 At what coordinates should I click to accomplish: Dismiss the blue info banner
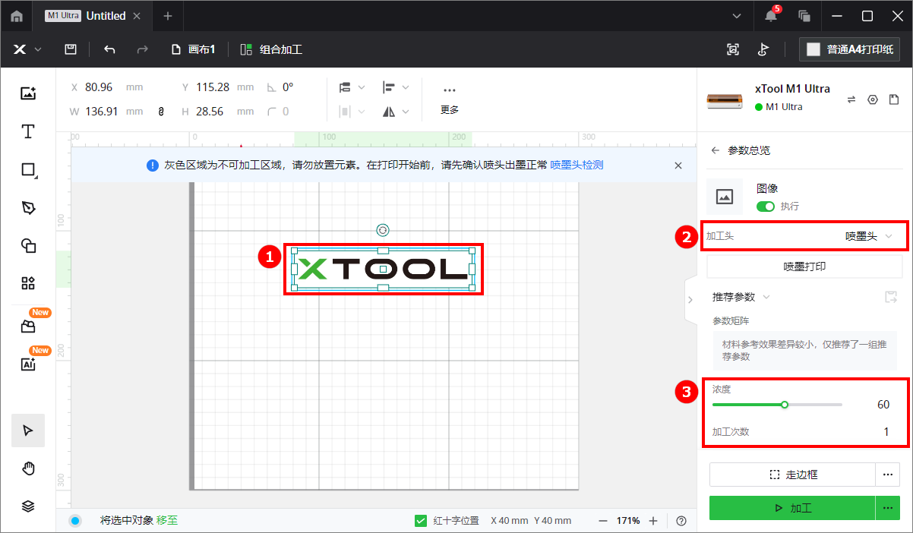pyautogui.click(x=678, y=165)
